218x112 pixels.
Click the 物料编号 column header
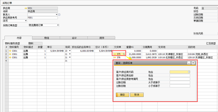[x=16, y=47]
